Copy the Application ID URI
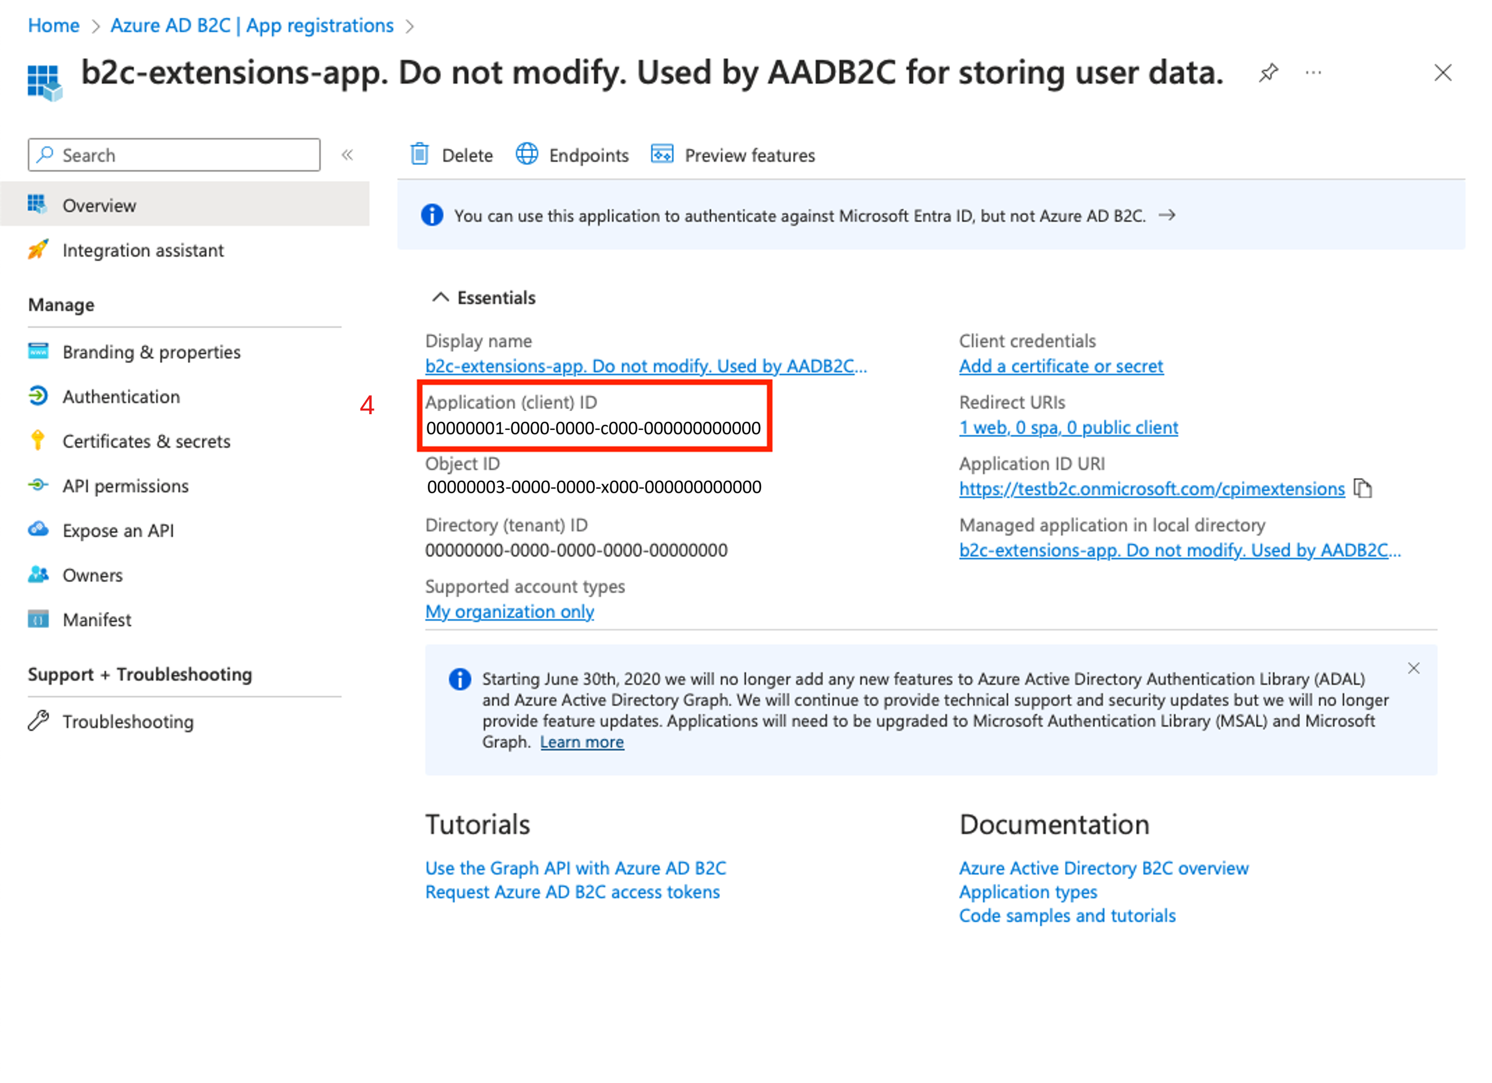Screen dimensions: 1492x1083 1362,489
